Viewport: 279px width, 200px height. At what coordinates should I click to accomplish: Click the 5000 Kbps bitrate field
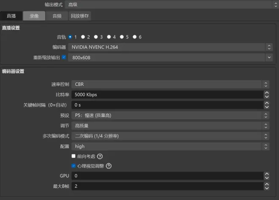coord(168,95)
